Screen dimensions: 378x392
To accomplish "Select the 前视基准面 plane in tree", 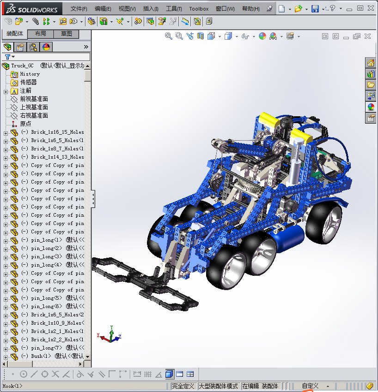I will pos(34,99).
